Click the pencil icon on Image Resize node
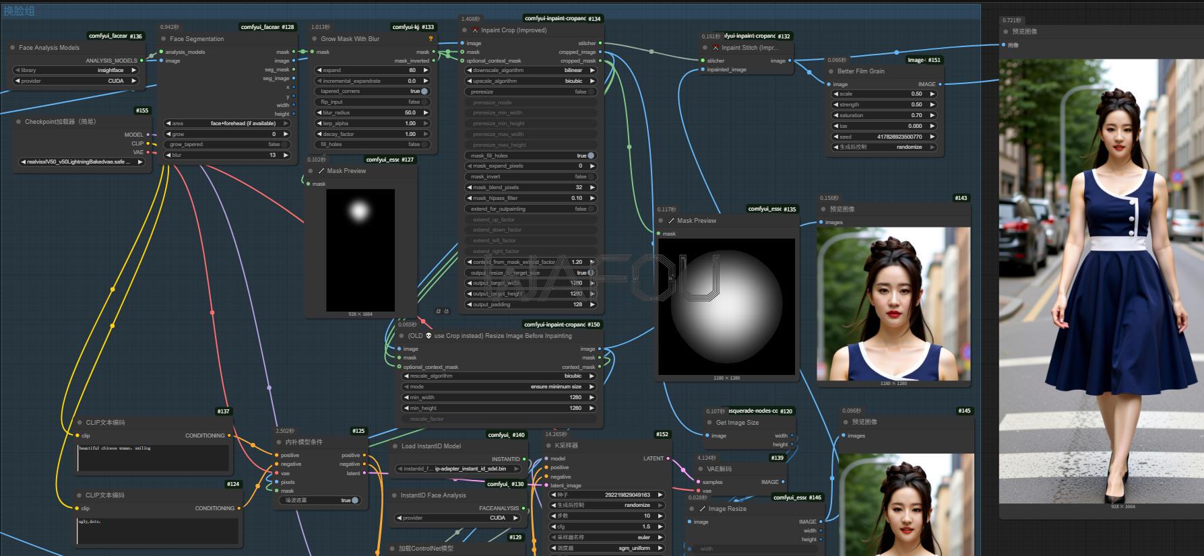 tap(702, 509)
